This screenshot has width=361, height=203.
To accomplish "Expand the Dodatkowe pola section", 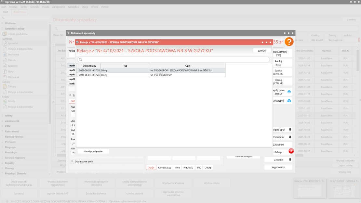I will tap(72, 161).
